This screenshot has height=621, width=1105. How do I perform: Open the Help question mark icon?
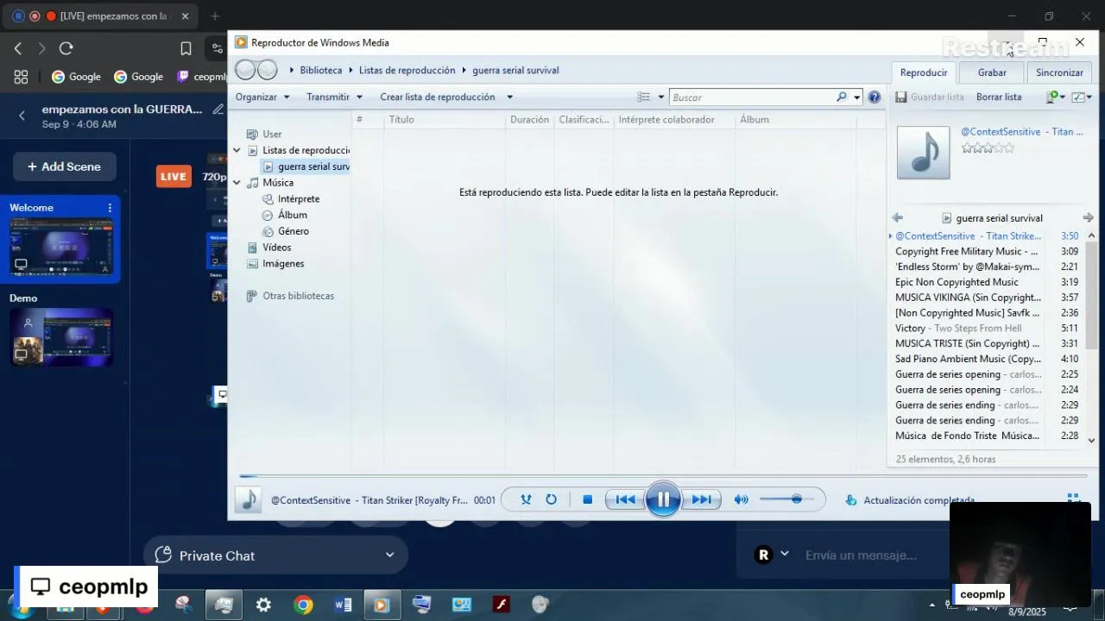874,97
